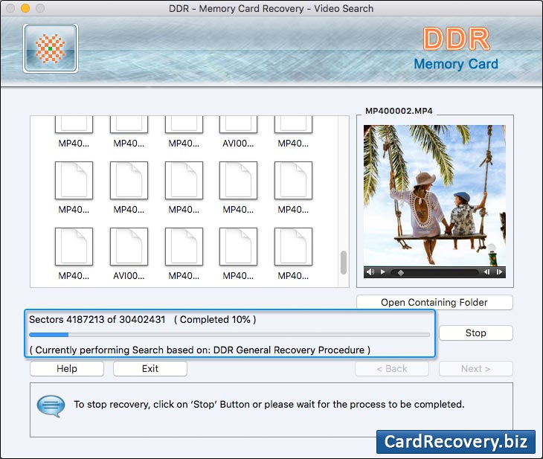Click the 'DDR General Recovery Procedure' status line
Viewport: 543px width, 459px height.
[200, 350]
